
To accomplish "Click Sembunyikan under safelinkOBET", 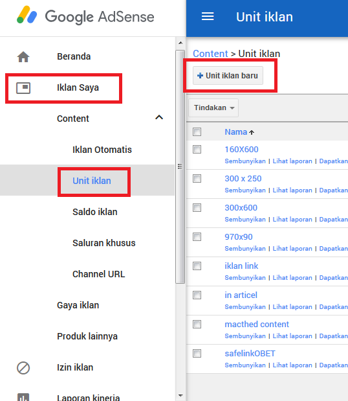I will tap(245, 365).
